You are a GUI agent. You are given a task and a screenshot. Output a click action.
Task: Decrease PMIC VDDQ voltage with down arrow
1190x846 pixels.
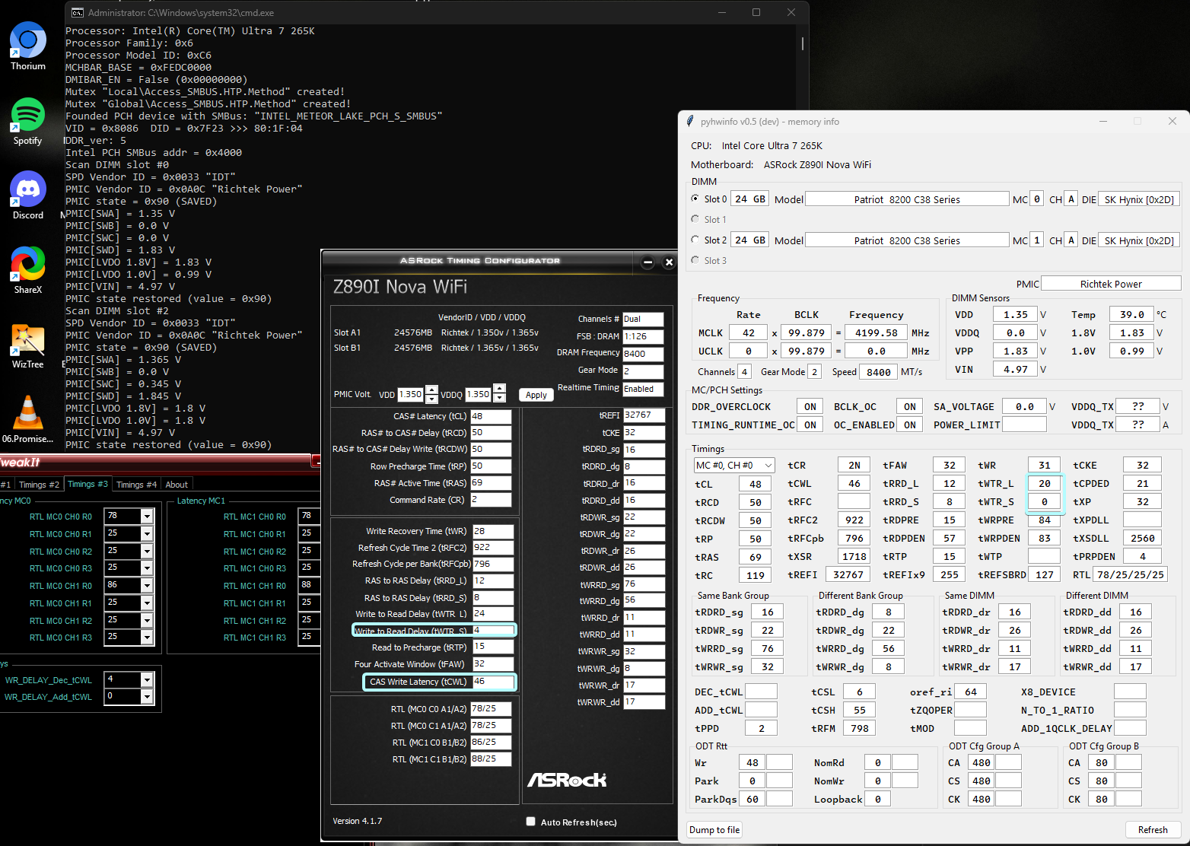[x=499, y=399]
